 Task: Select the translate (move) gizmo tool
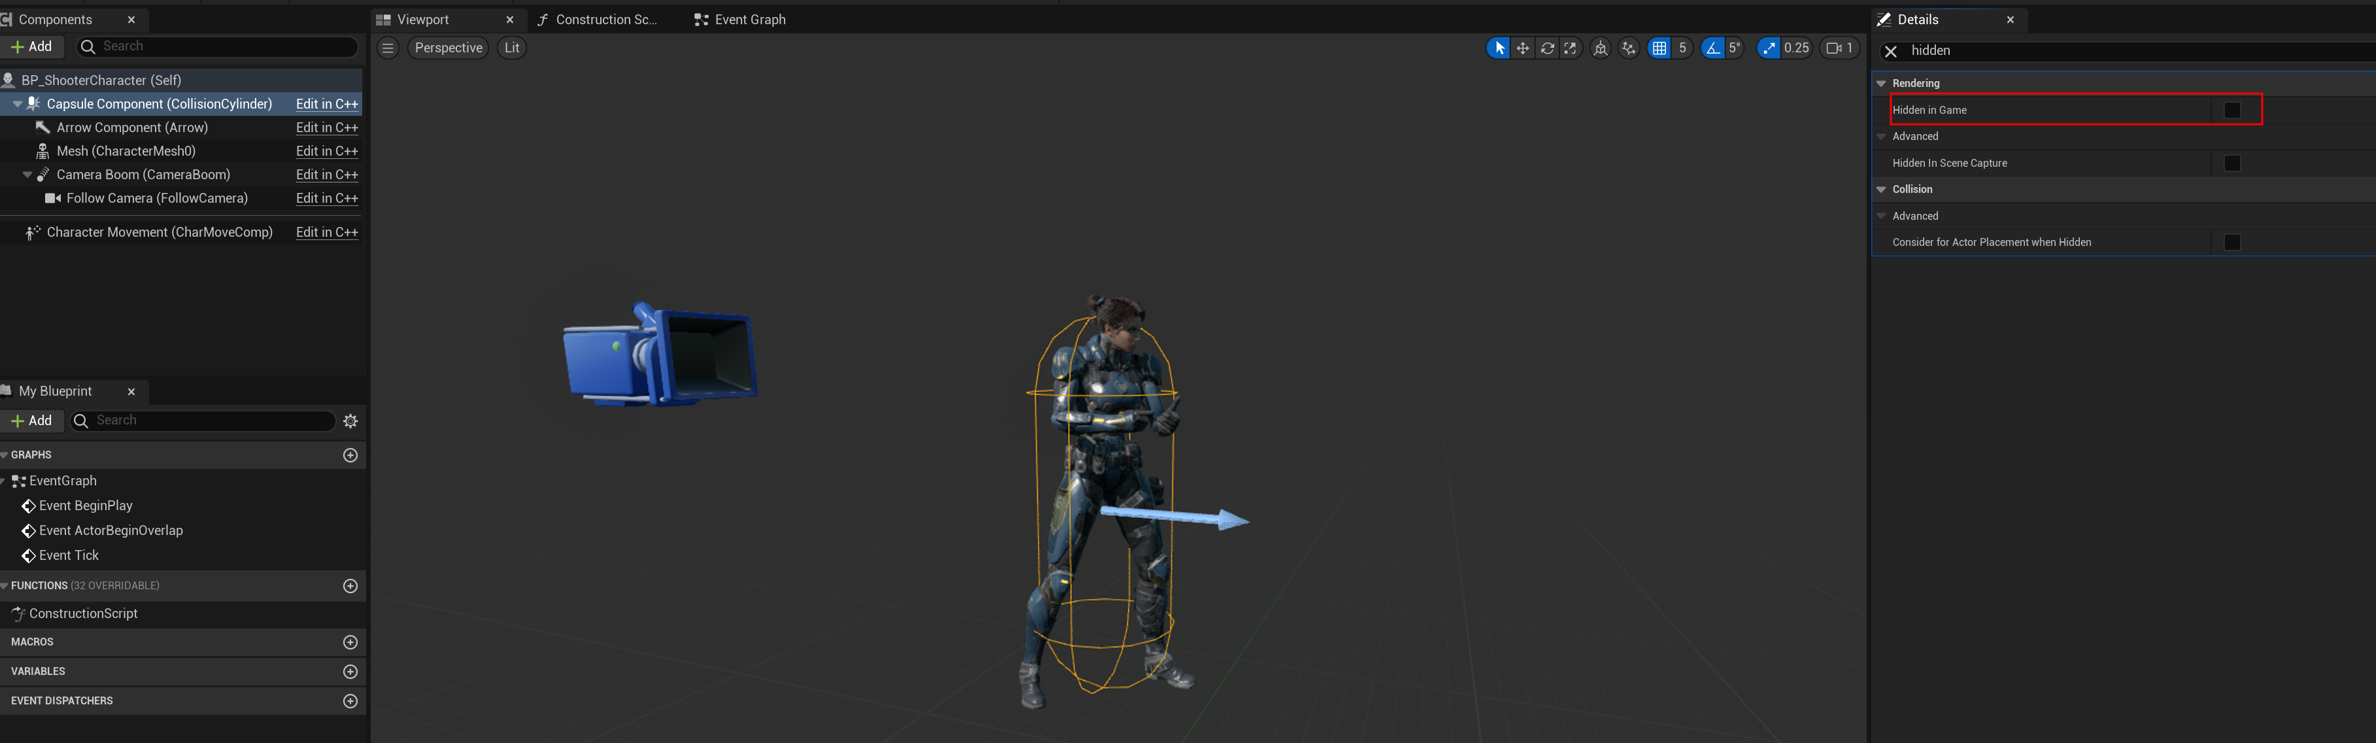tap(1523, 48)
